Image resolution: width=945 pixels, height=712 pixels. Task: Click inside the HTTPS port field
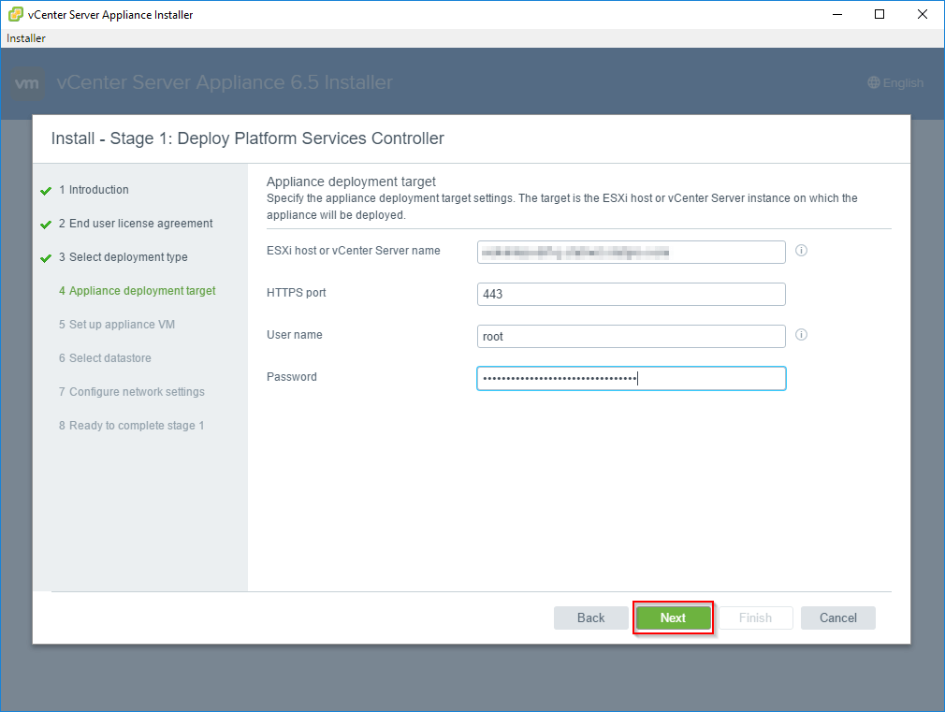tap(631, 294)
